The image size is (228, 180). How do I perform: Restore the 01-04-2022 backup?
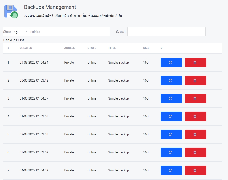(171, 116)
